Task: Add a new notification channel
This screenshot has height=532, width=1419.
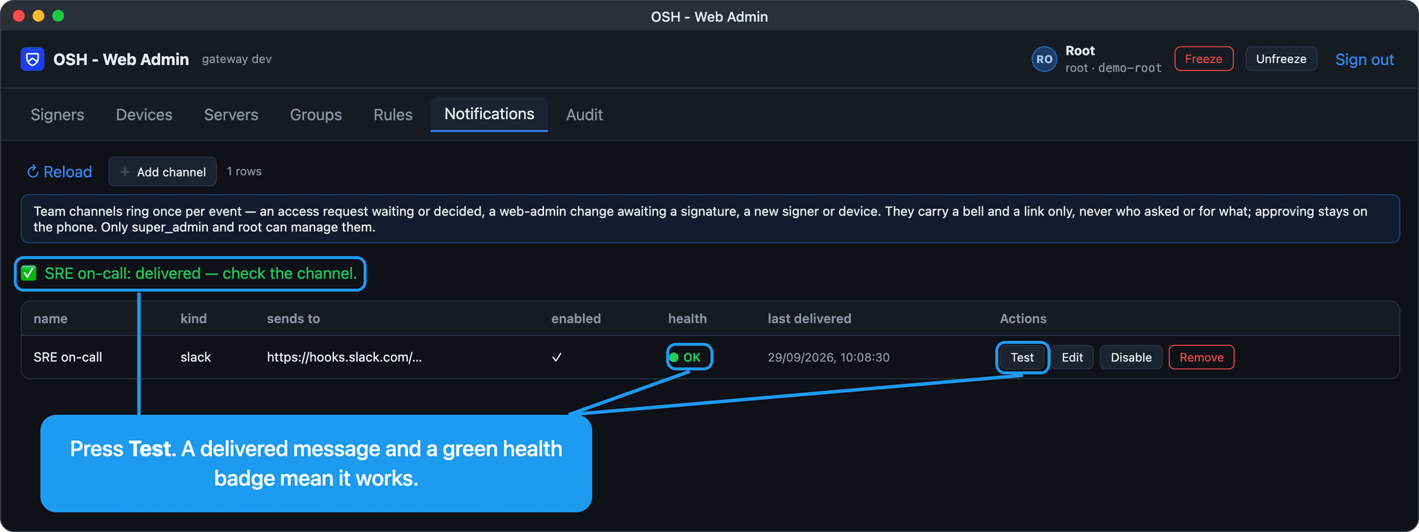Action: click(162, 172)
